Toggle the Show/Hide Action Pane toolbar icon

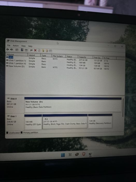(26, 50)
